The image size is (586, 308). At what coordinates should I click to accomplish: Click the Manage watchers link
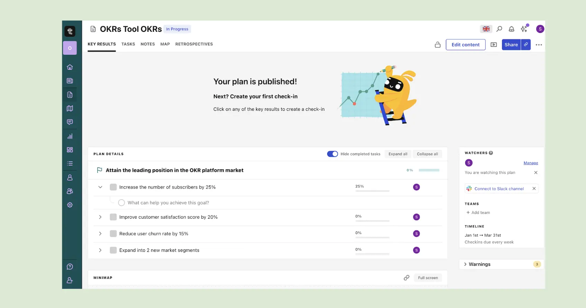coord(531,163)
